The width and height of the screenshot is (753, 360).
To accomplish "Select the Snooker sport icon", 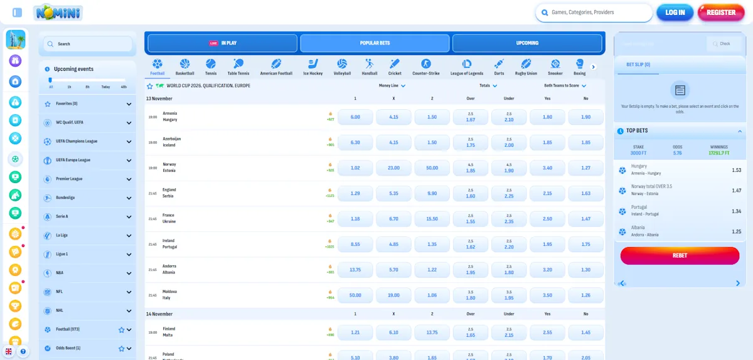I will coord(555,64).
